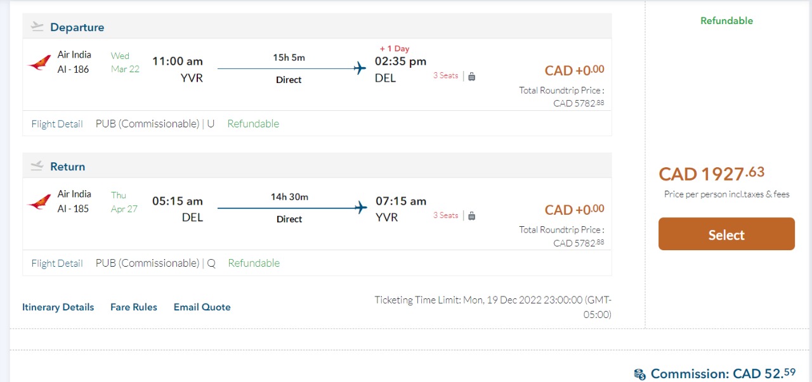Click the 3 Seats text on departure
This screenshot has width=812, height=382.
(x=445, y=76)
